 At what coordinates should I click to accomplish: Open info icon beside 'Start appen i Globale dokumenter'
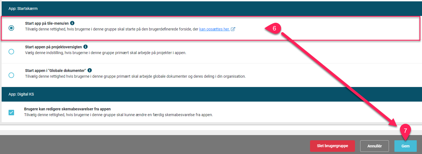pyautogui.click(x=90, y=71)
